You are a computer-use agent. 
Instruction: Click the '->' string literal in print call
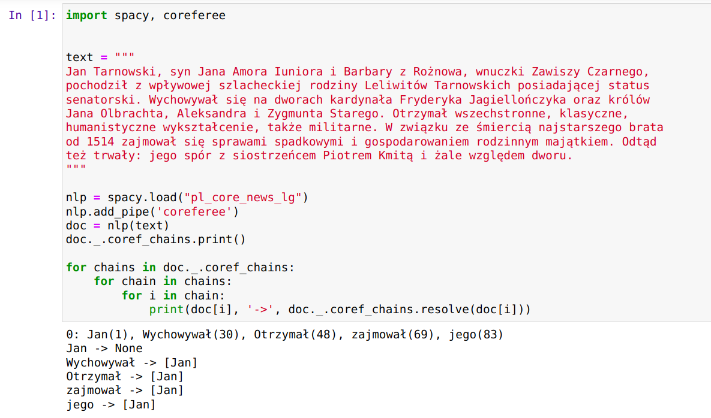[x=260, y=310]
